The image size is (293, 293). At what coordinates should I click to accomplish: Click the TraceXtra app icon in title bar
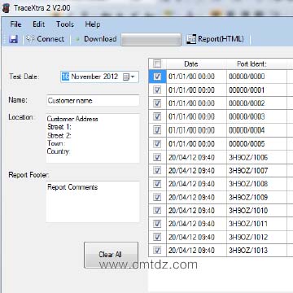pos(6,8)
